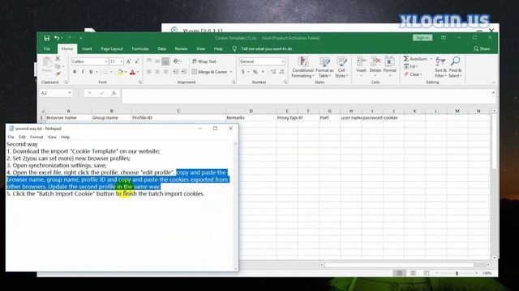
Task: Click Wrap Text in the Alignment group
Action: (204, 61)
